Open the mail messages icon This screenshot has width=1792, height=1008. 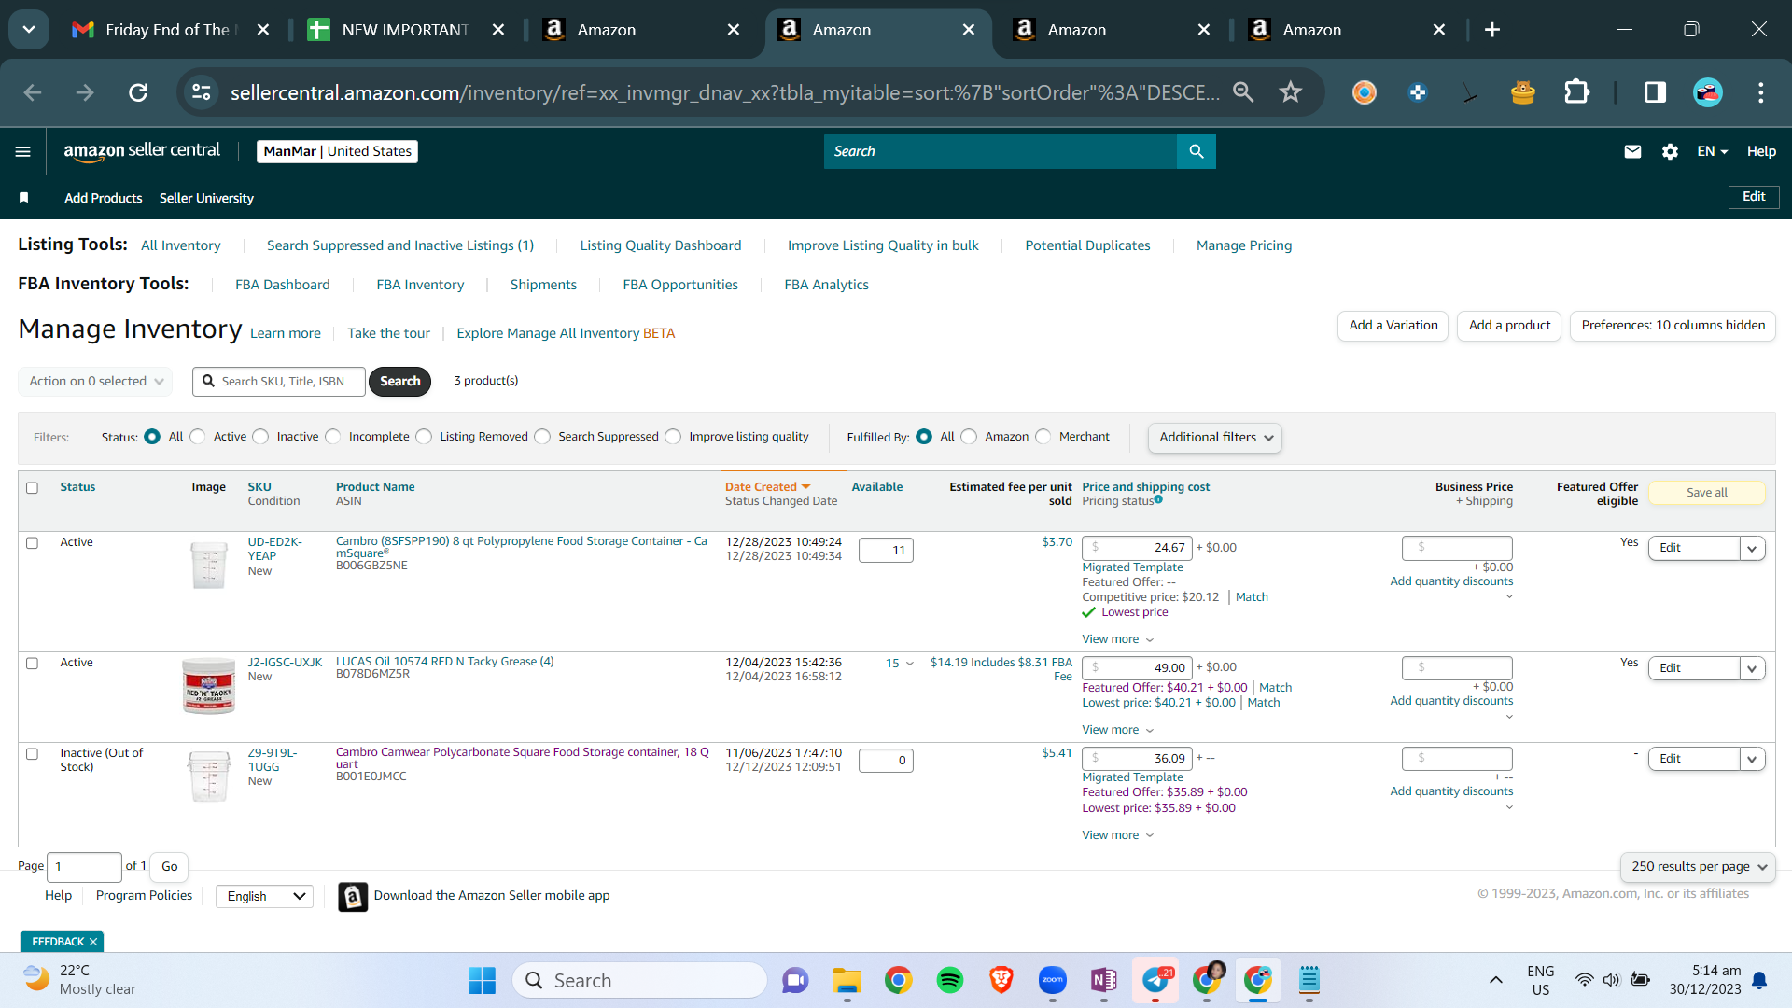point(1632,151)
